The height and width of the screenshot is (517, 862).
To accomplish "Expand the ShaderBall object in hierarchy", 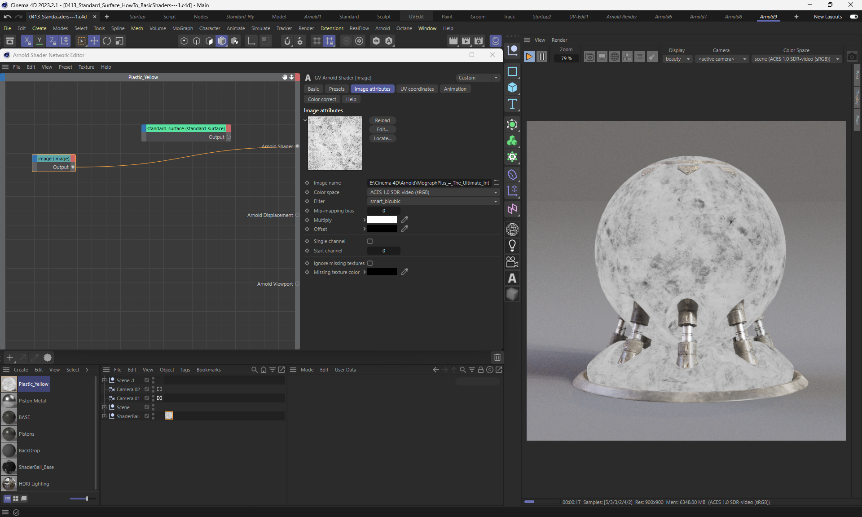I will 104,416.
